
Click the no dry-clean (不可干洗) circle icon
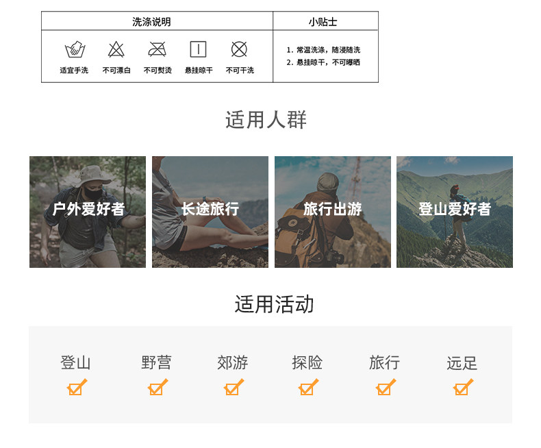click(239, 49)
